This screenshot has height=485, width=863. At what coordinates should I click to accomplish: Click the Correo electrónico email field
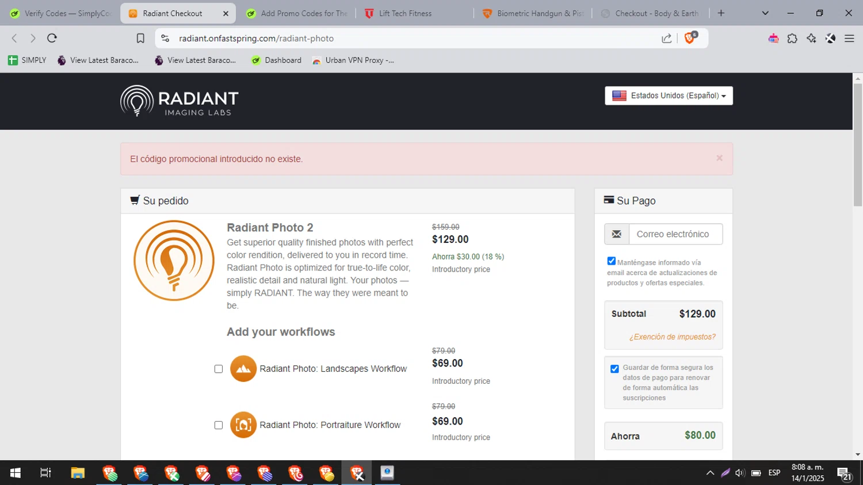click(x=675, y=234)
